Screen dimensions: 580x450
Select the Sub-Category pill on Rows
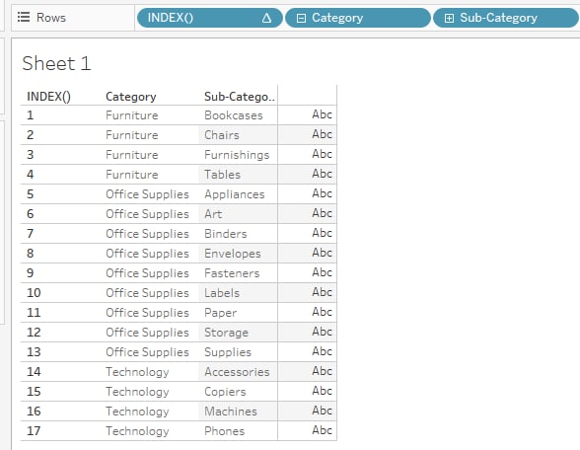coord(506,18)
